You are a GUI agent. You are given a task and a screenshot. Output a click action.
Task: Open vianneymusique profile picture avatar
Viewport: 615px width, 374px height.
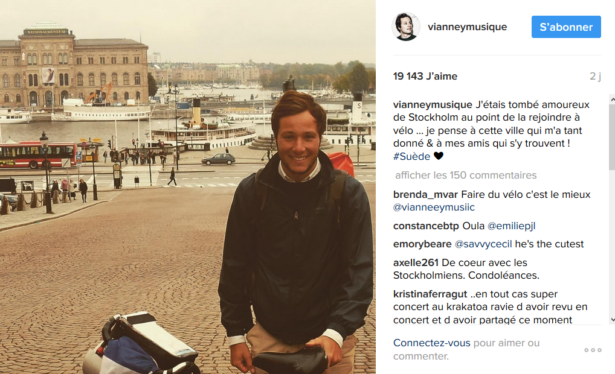[406, 27]
